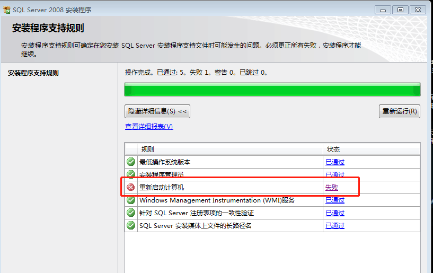The width and height of the screenshot is (433, 273).
Task: Select the 最低操作系统版本 rule text
Action: click(x=165, y=162)
